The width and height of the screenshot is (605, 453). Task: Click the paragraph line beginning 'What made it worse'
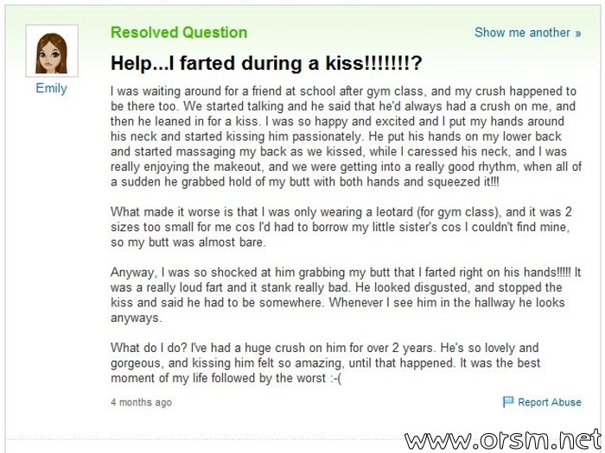341,212
